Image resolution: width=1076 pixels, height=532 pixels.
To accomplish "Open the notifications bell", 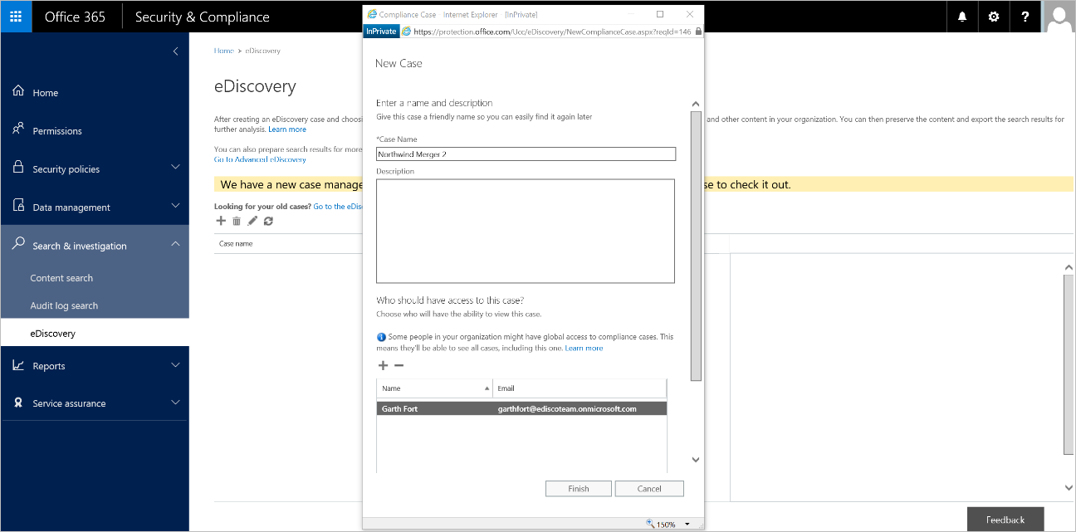I will pyautogui.click(x=962, y=16).
